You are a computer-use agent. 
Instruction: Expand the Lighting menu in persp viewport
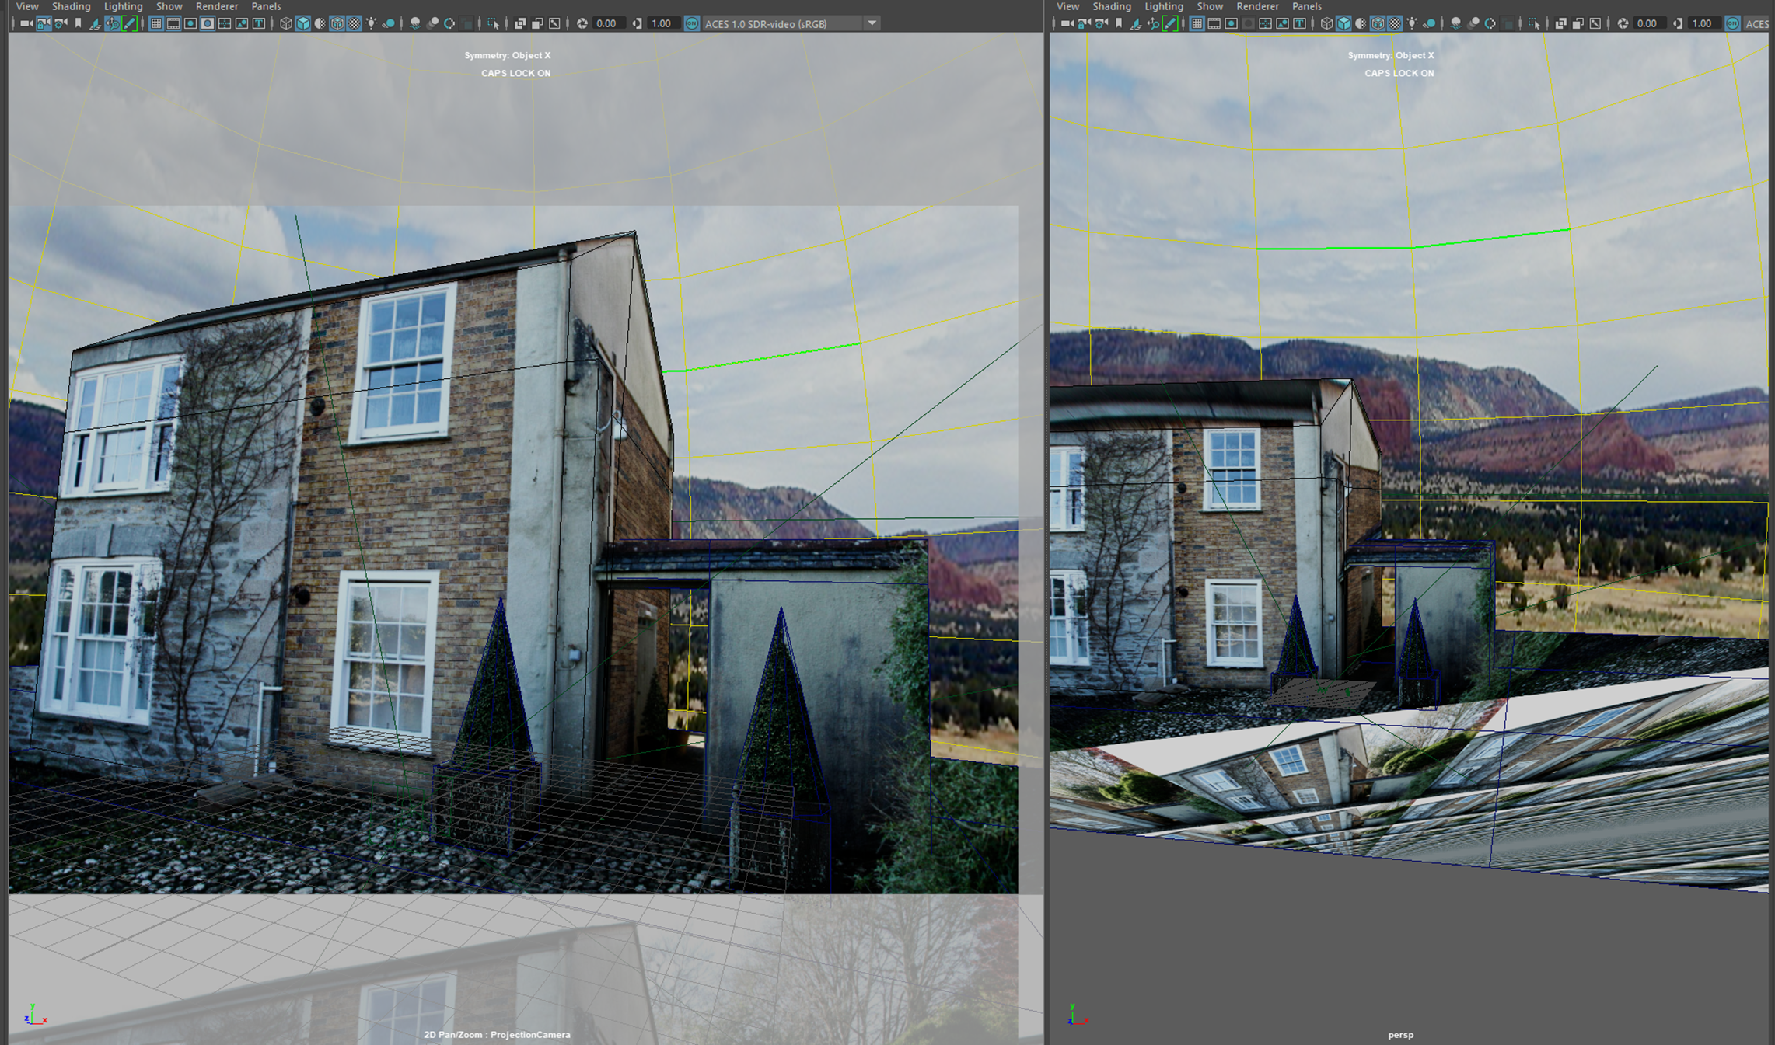click(x=1163, y=6)
